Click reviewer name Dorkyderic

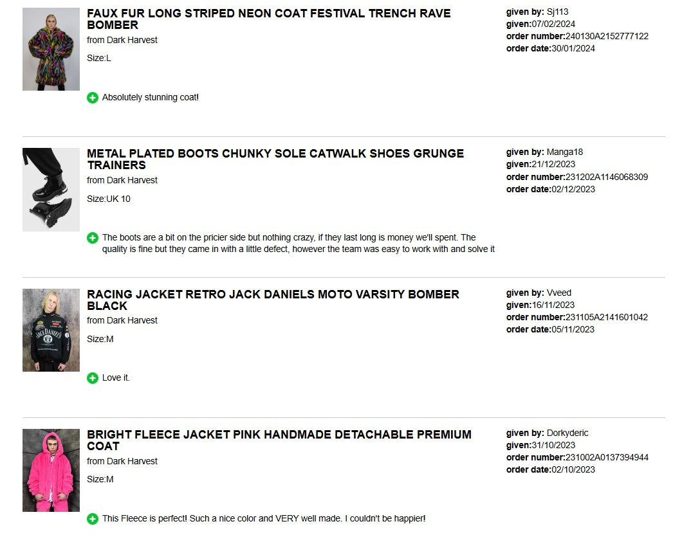567,433
